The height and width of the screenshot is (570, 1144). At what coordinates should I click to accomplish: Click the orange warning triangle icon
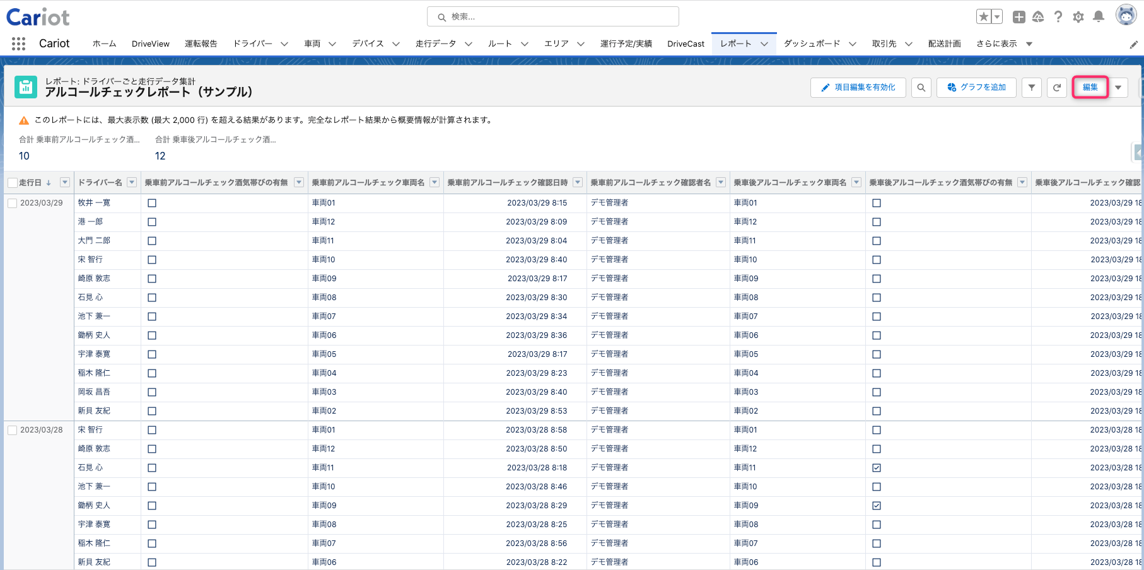[24, 120]
